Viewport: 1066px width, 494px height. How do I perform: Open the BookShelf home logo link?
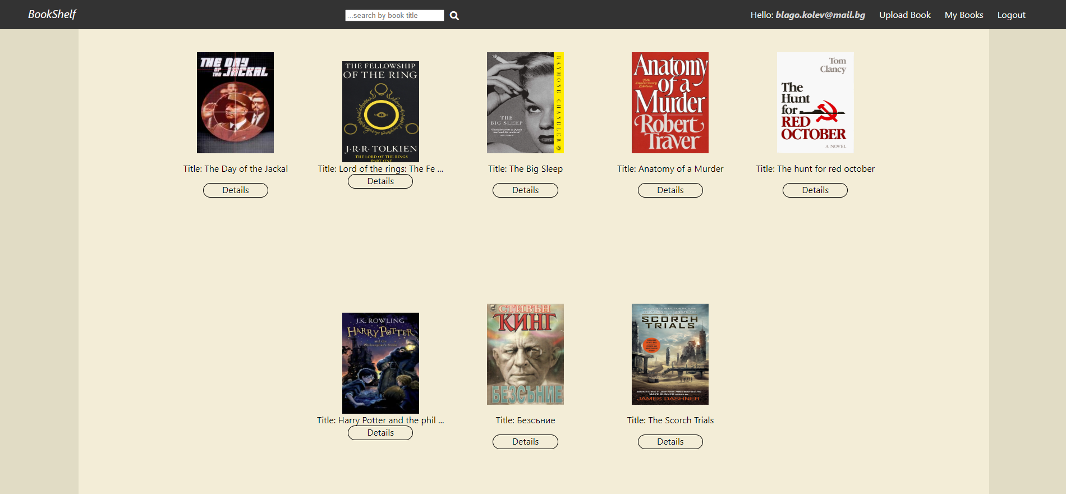(52, 15)
